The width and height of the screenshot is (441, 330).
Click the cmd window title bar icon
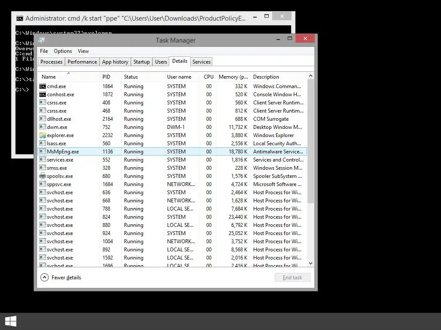point(20,18)
